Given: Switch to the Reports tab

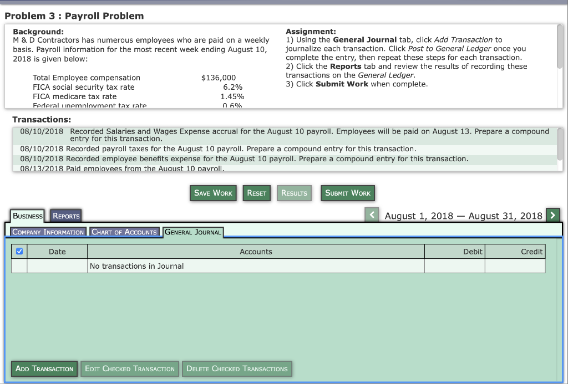Looking at the screenshot, I should (65, 216).
